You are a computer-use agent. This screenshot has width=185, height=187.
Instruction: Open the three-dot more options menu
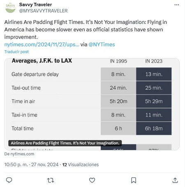point(177,5)
